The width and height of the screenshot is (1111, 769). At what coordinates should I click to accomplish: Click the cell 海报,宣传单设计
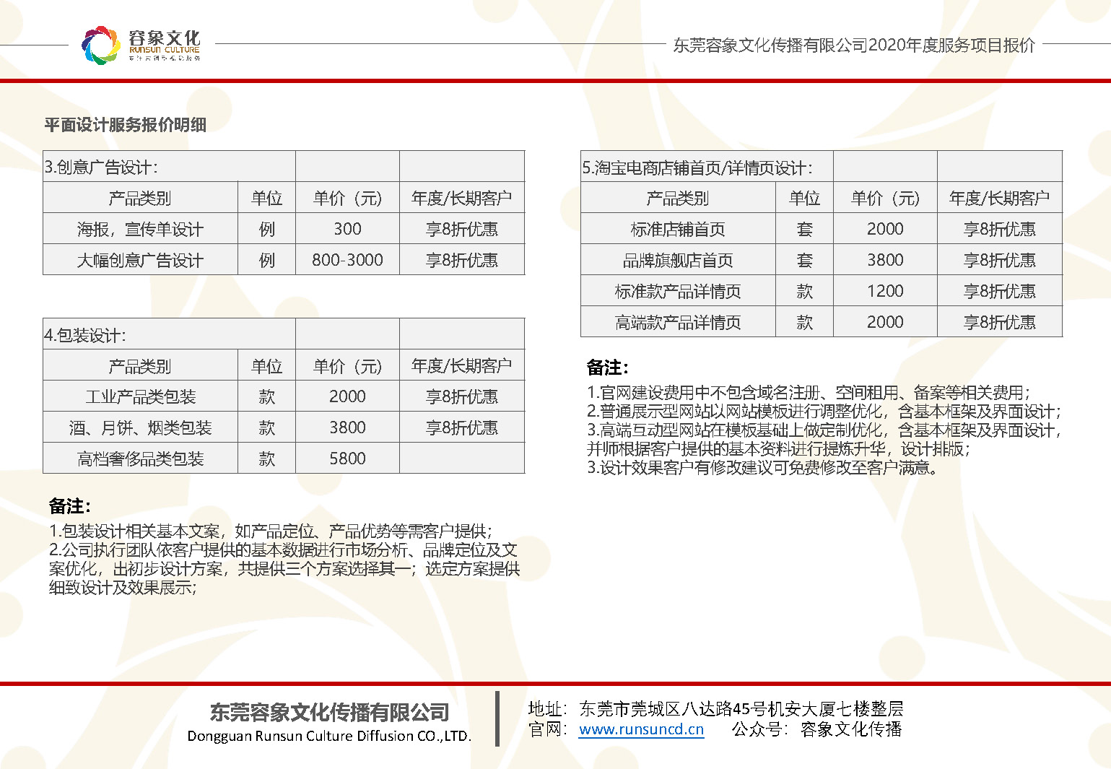pos(141,230)
